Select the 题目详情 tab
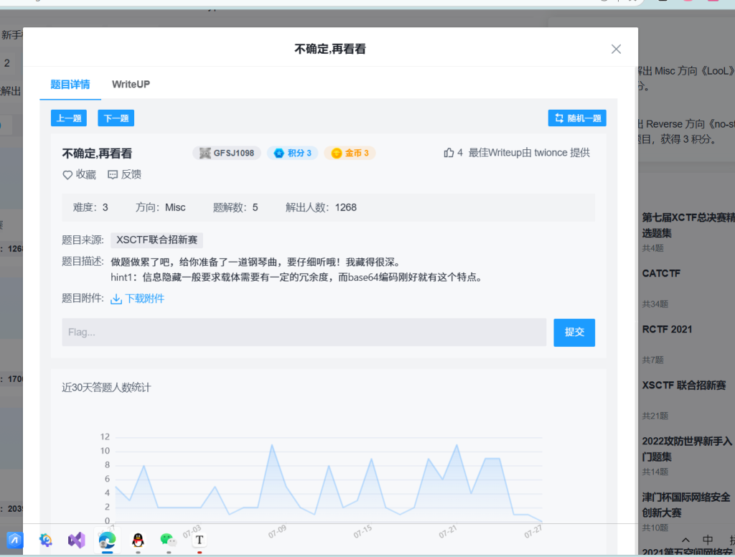 [70, 84]
